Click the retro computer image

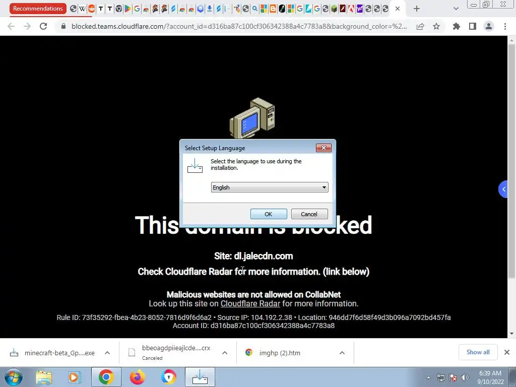click(252, 118)
